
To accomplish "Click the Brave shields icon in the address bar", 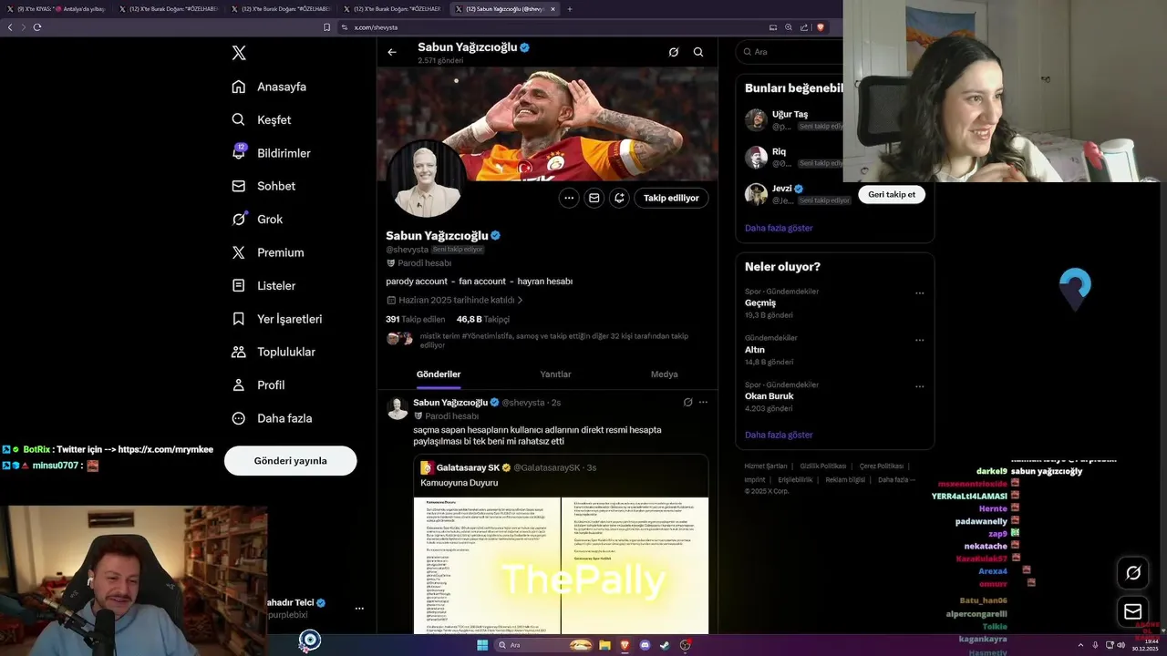I will pyautogui.click(x=821, y=27).
